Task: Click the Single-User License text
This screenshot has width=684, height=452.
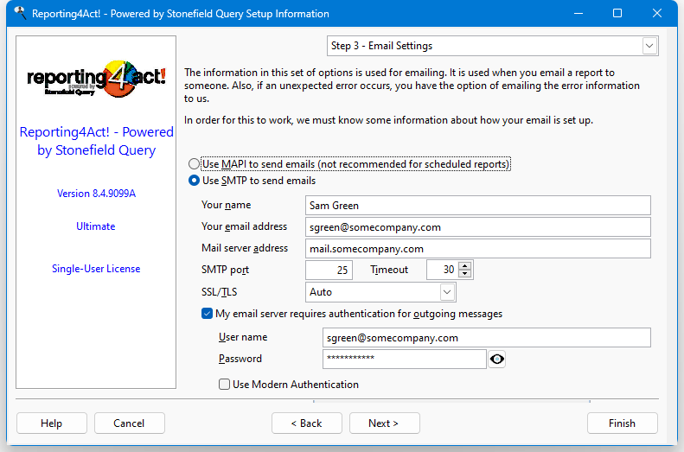Action: tap(96, 269)
